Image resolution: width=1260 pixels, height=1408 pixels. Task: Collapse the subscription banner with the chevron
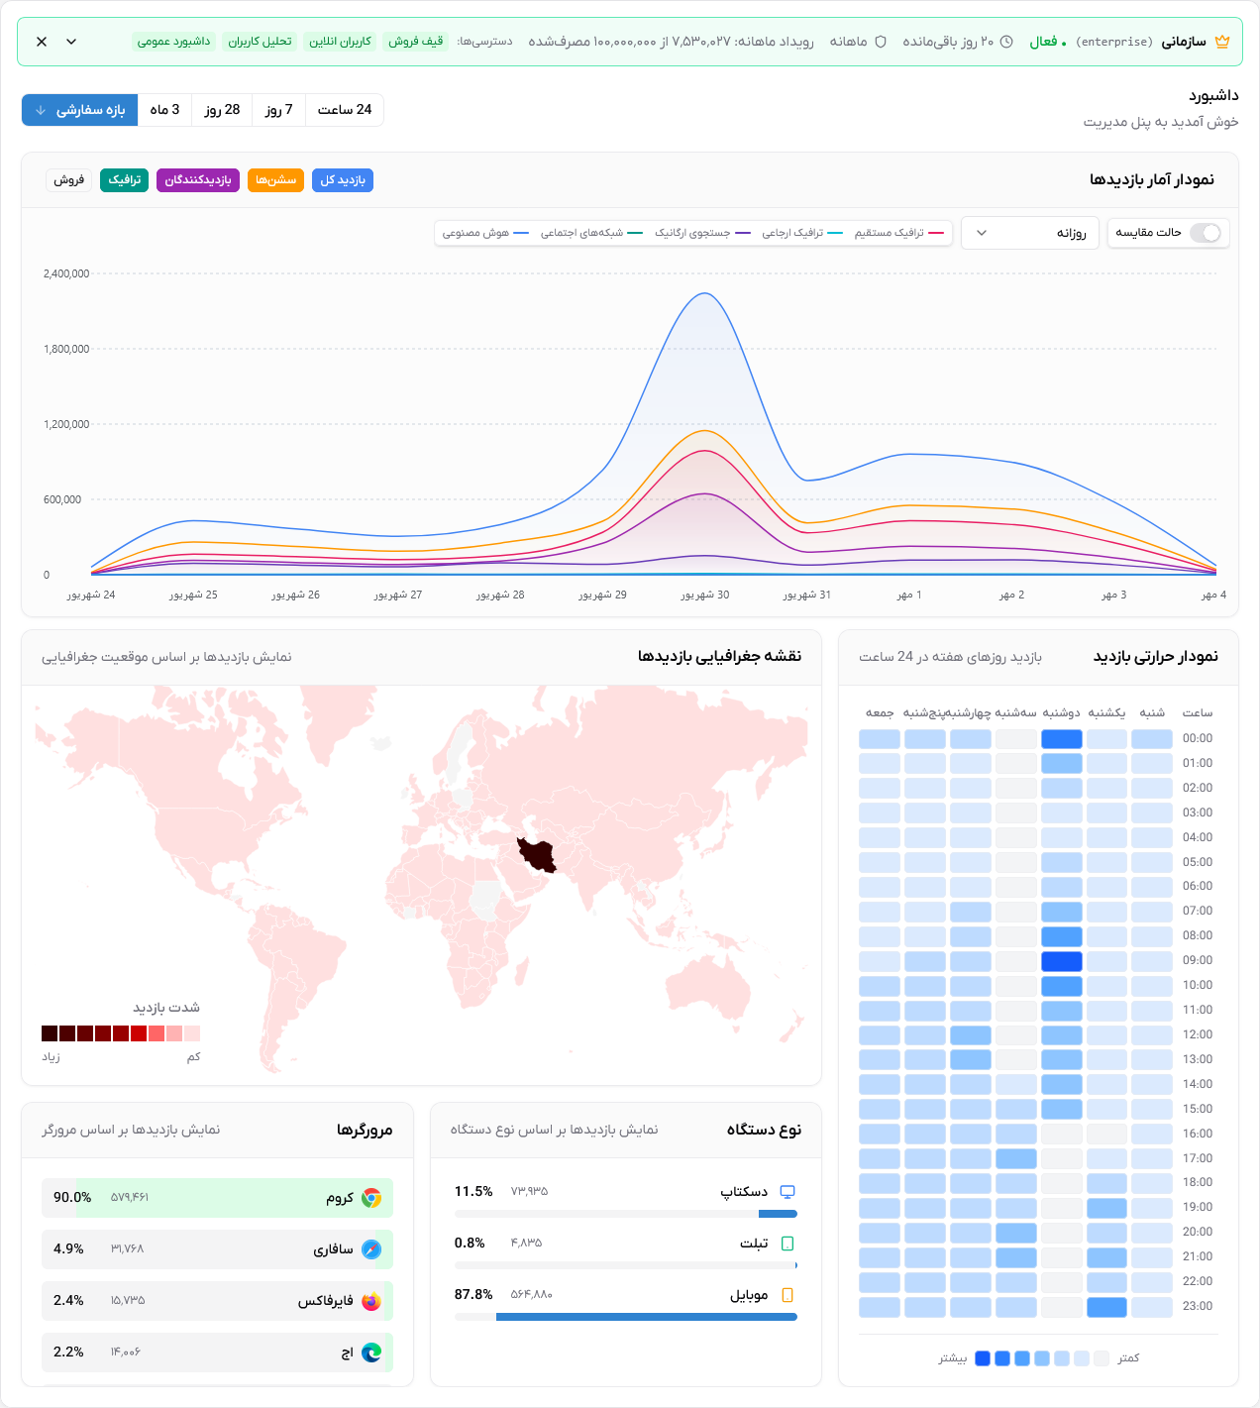(x=71, y=42)
